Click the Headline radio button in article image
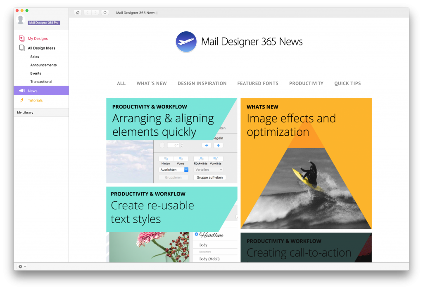This screenshot has width=423, height=290. (x=196, y=234)
